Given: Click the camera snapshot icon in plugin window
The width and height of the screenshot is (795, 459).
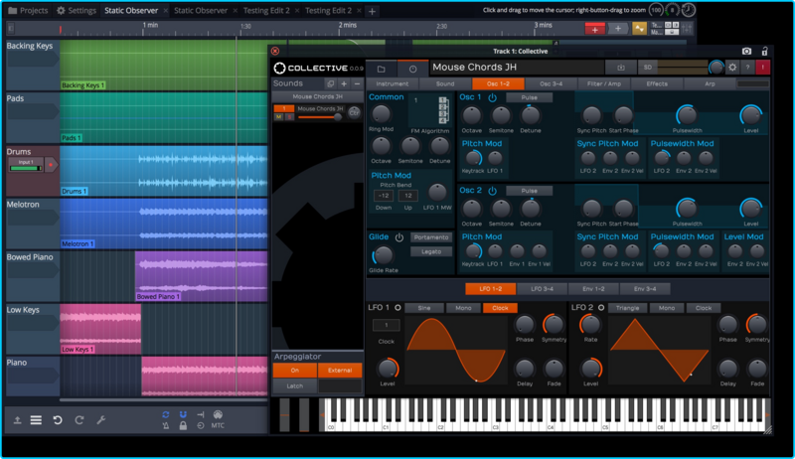Looking at the screenshot, I should (746, 52).
